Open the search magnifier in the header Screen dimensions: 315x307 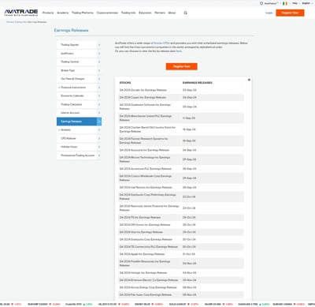point(185,13)
